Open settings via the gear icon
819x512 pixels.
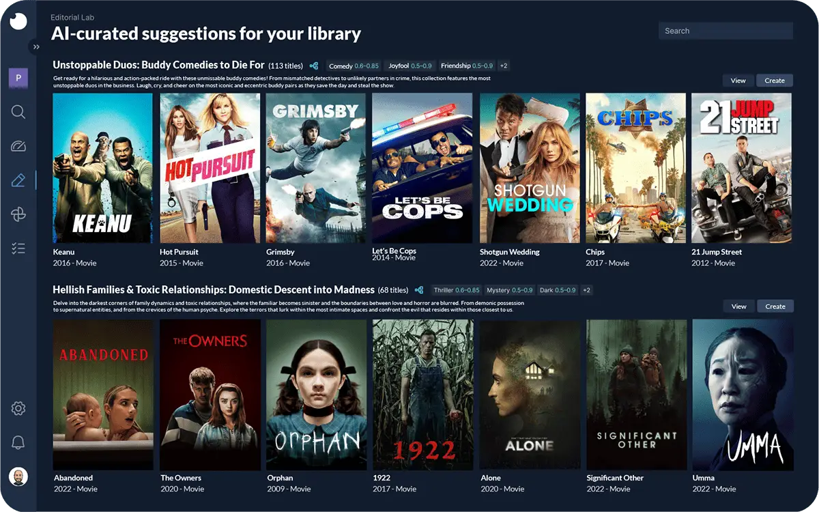pos(18,409)
